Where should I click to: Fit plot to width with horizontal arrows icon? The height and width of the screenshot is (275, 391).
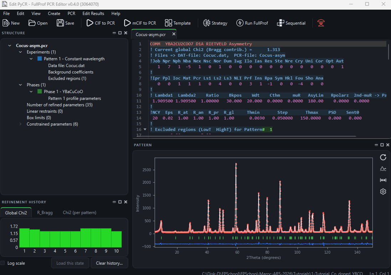coord(383,180)
